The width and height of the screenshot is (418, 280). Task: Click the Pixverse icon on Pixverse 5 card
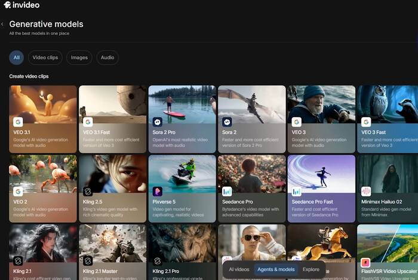pyautogui.click(x=157, y=192)
